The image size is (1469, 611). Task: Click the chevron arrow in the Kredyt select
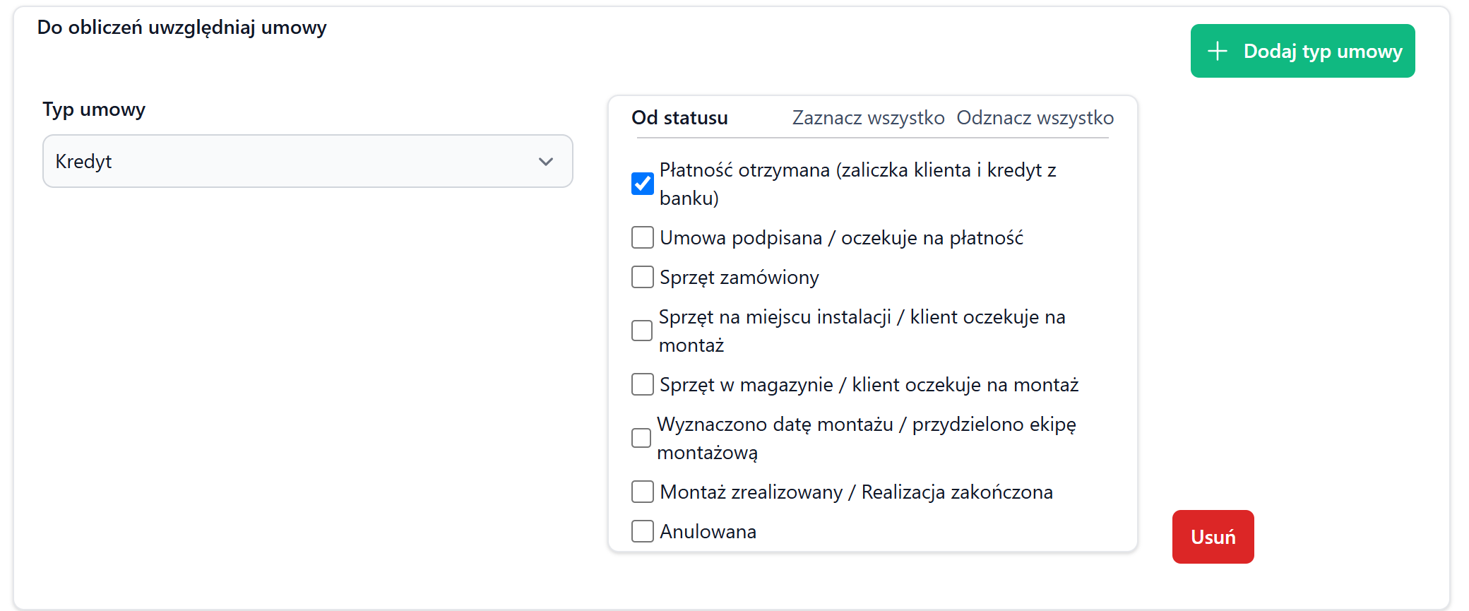(x=545, y=161)
